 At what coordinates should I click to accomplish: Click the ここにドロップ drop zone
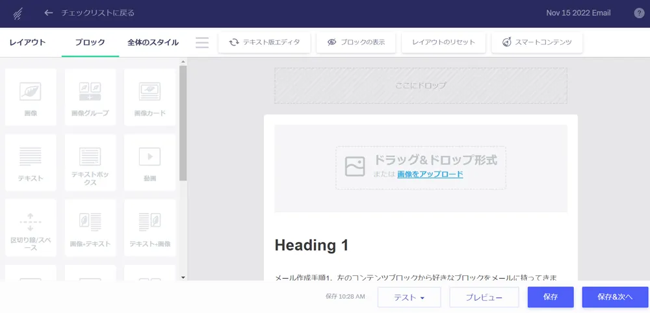(421, 86)
